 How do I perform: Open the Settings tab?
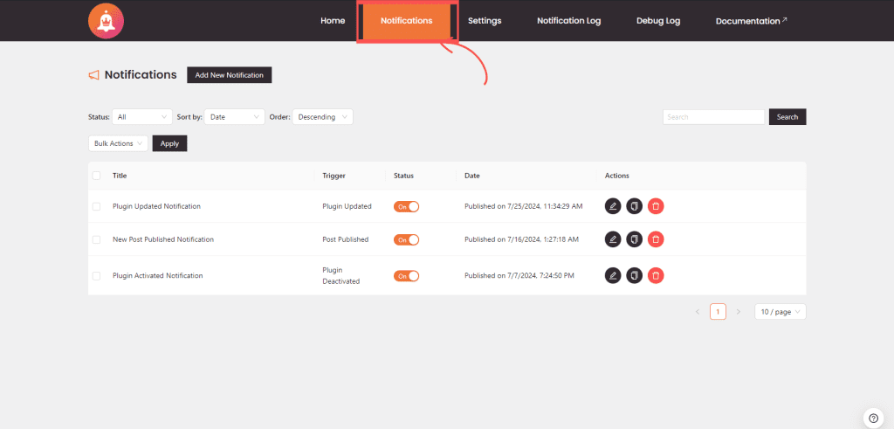click(x=485, y=21)
